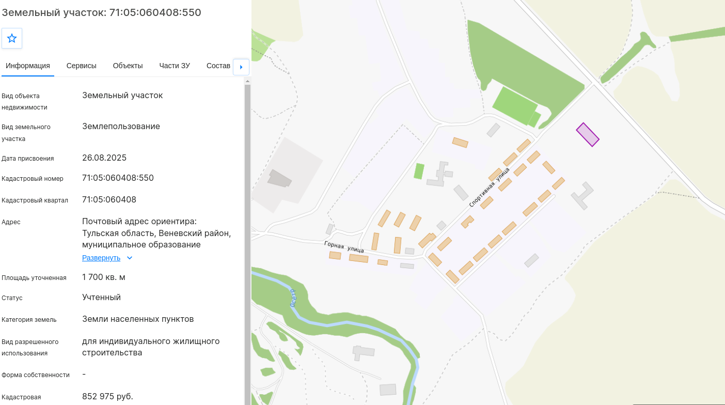Show more tabs with right arrow
This screenshot has height=405, width=725.
241,67
